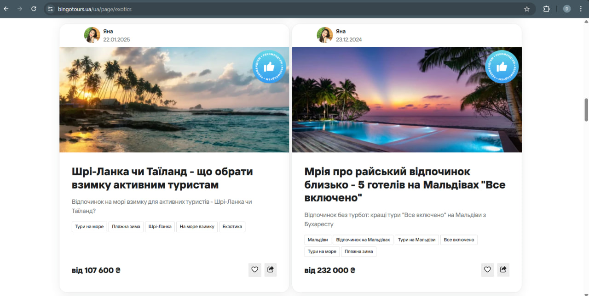This screenshot has height=296, width=589.
Task: Select the 'Відпочинок на Мальдівах' tag
Action: [x=363, y=240]
